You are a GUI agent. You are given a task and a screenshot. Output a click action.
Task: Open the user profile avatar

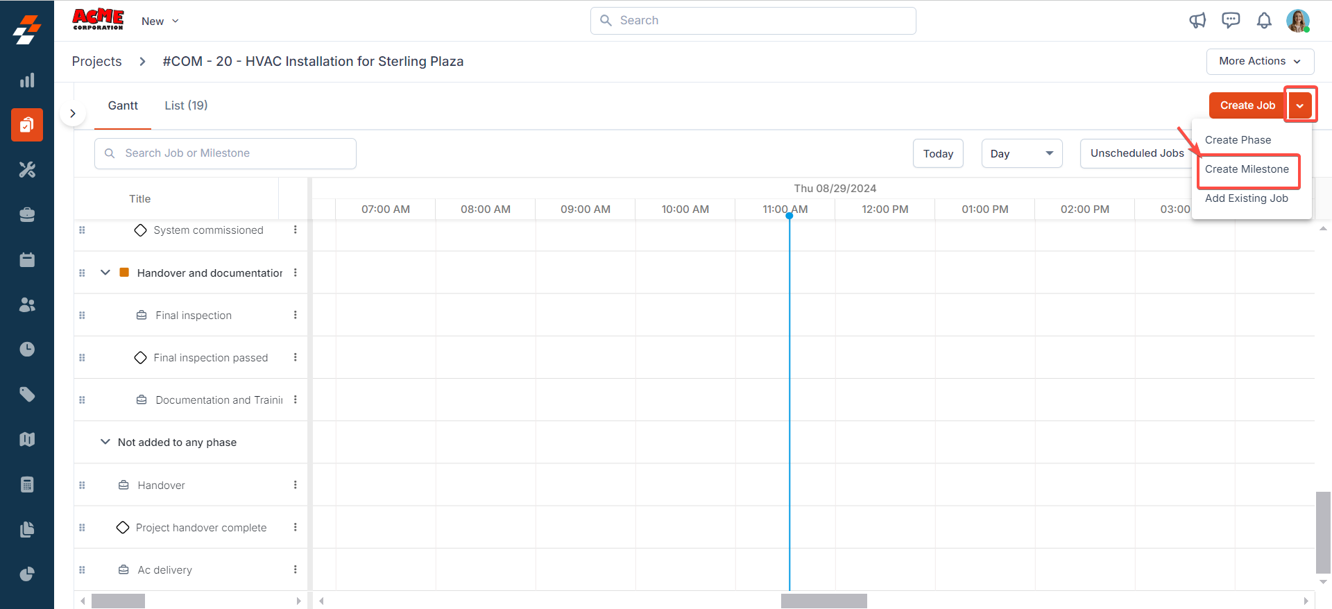click(1297, 21)
